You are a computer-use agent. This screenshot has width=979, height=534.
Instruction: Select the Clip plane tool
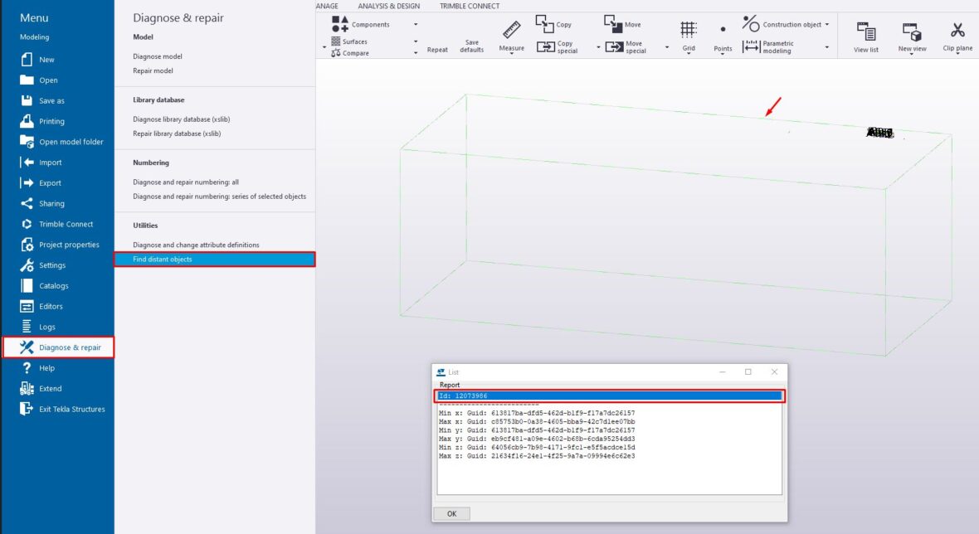957,35
